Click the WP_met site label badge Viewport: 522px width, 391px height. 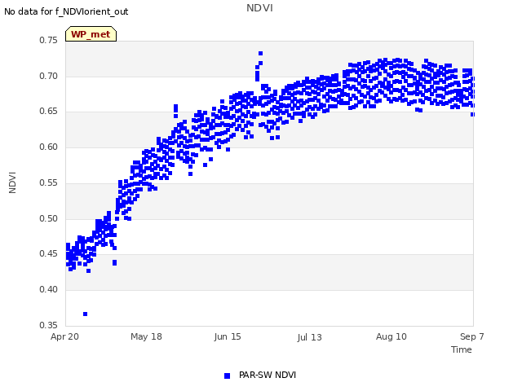91,34
